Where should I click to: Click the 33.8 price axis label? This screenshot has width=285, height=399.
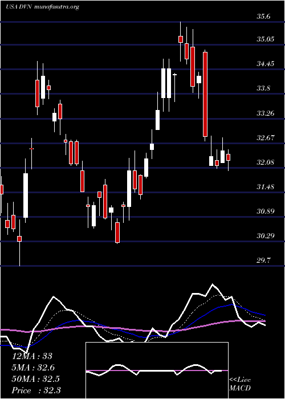tap(263, 88)
